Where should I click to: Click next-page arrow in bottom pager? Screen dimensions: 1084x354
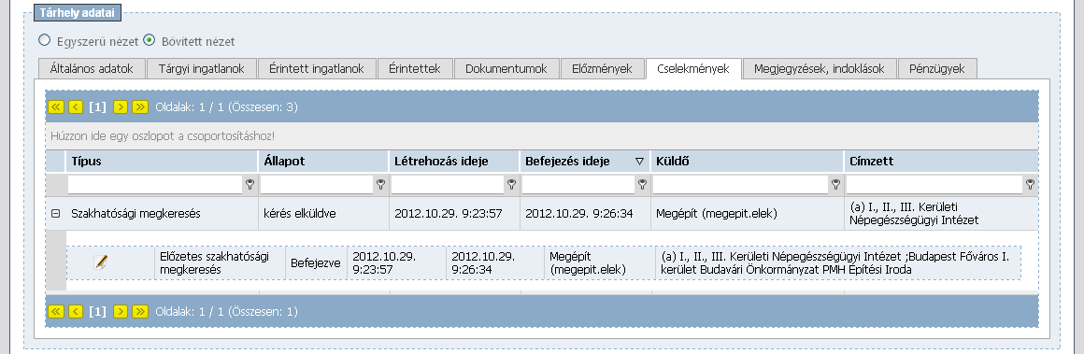click(121, 312)
